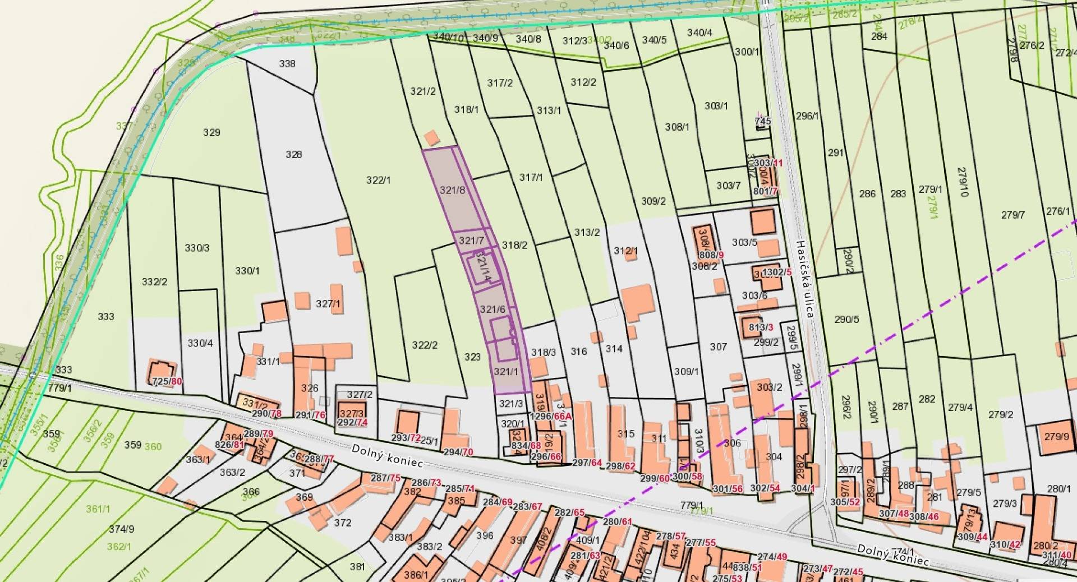Viewport: 1077px width, 582px height.
Task: Click parcel 338 near top
Action: pos(287,64)
